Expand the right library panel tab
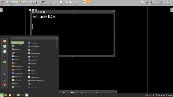Viewport: 173px width, 97px height. 172,10
